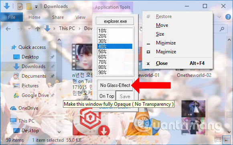Open the File ribbon tab
Screen dimensions: 233x145
pos(12,17)
